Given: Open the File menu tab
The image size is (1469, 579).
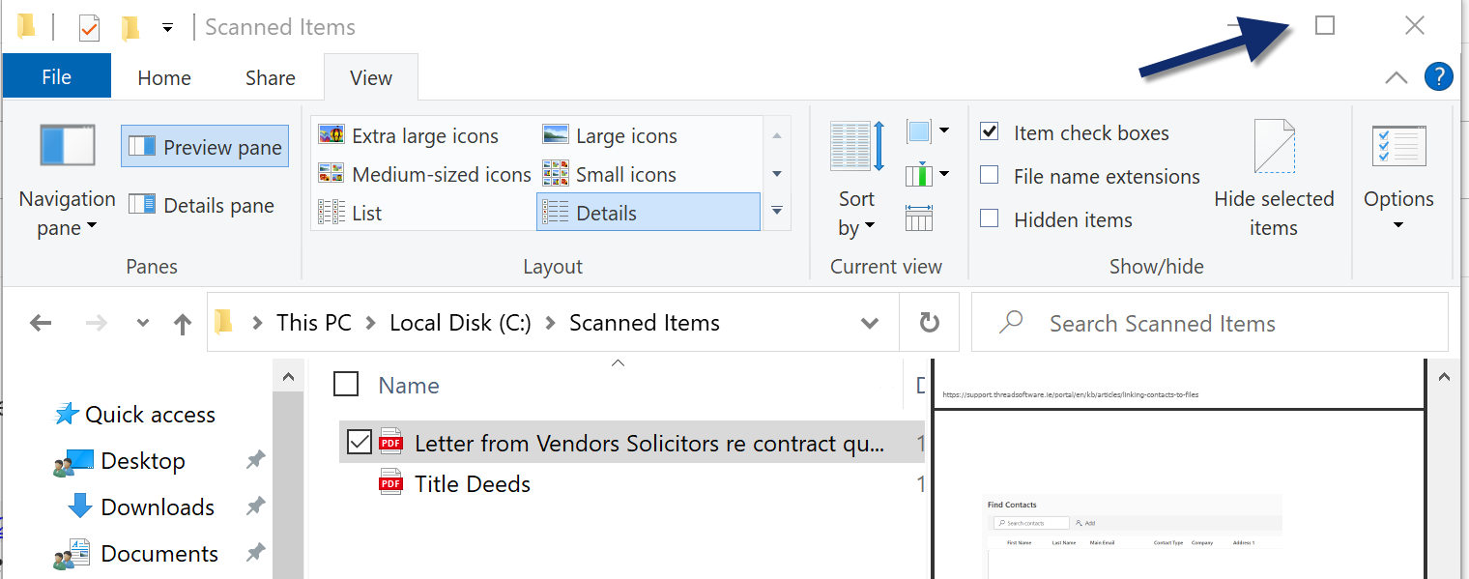Looking at the screenshot, I should coord(56,78).
